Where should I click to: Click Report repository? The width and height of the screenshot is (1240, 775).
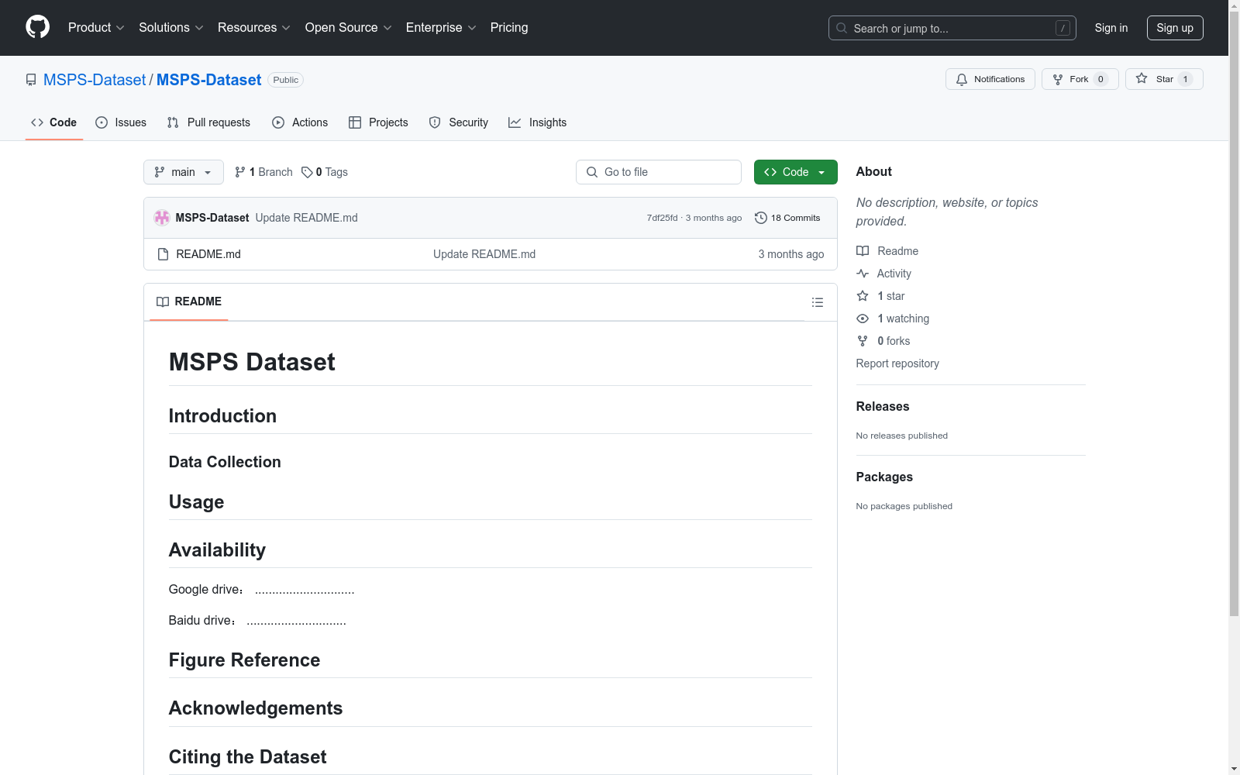click(897, 363)
